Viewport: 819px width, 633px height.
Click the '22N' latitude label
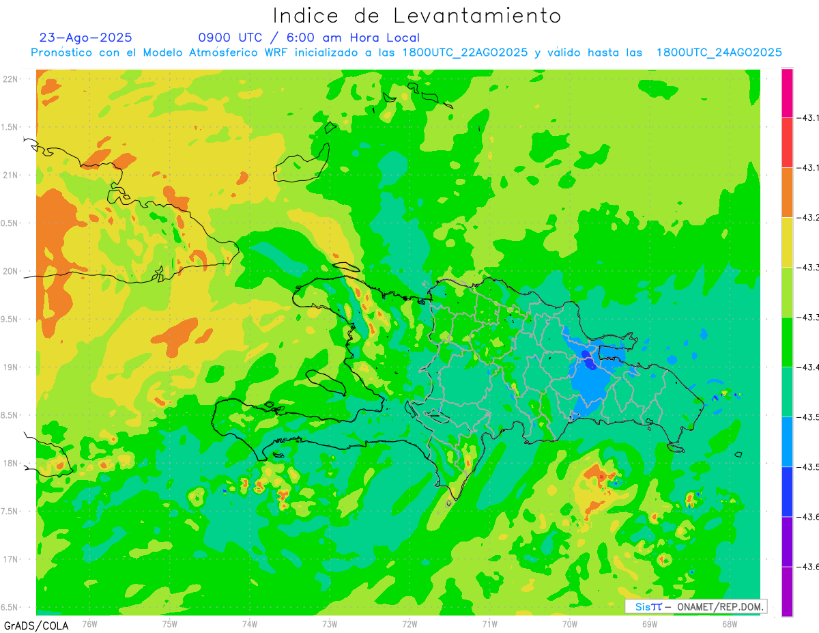(11, 79)
